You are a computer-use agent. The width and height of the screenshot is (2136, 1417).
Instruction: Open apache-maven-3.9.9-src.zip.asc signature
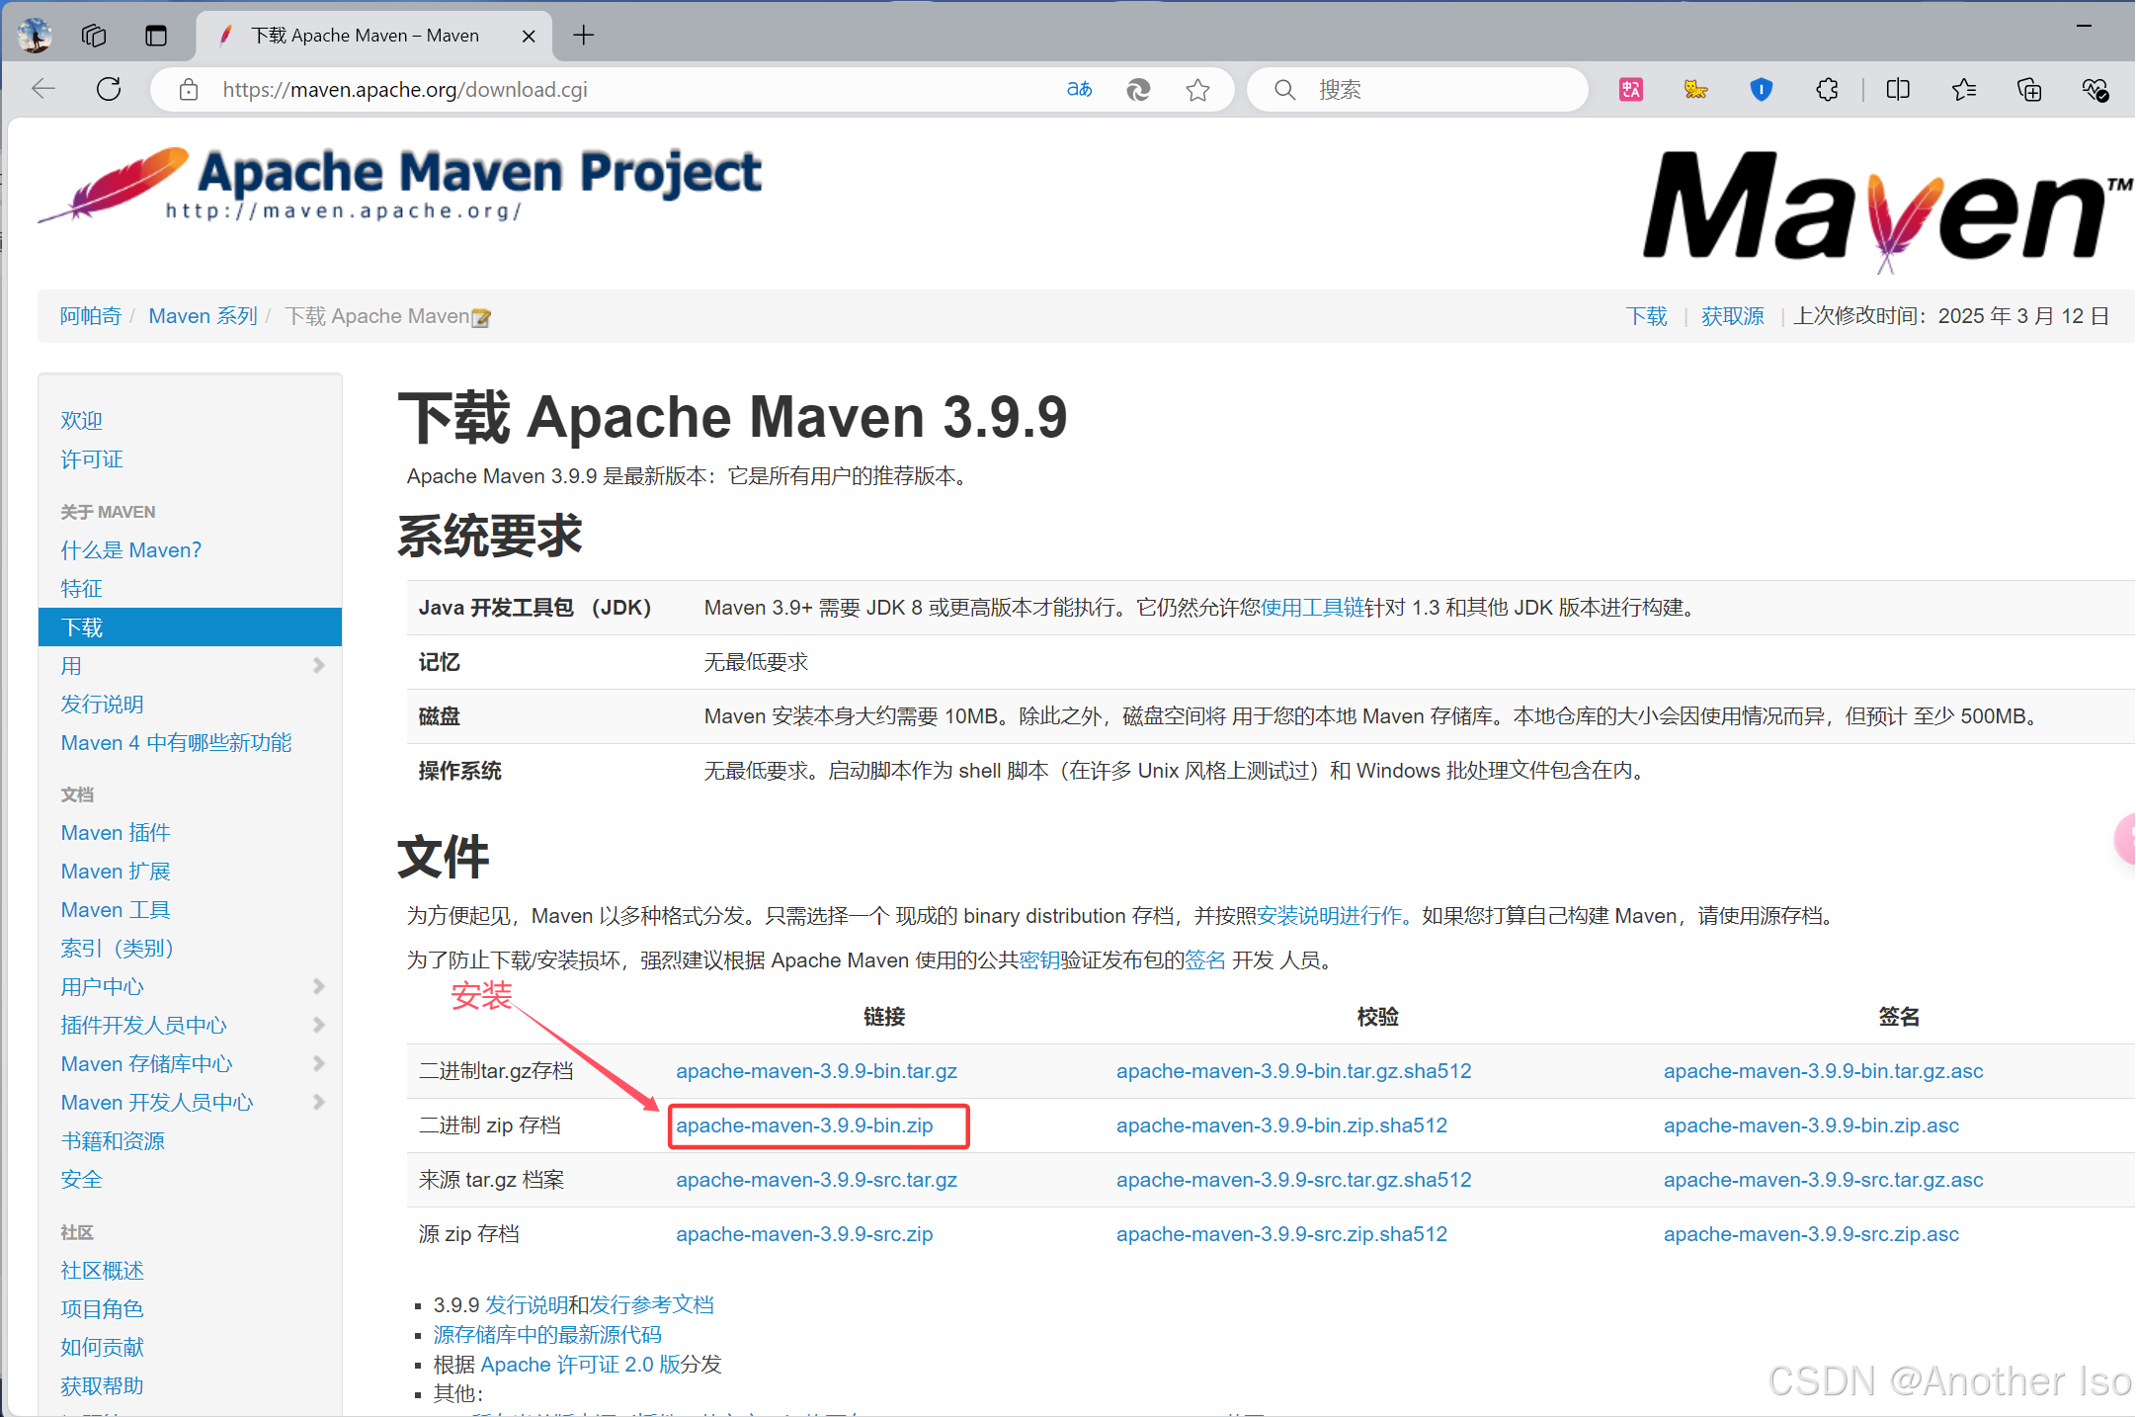1811,1234
